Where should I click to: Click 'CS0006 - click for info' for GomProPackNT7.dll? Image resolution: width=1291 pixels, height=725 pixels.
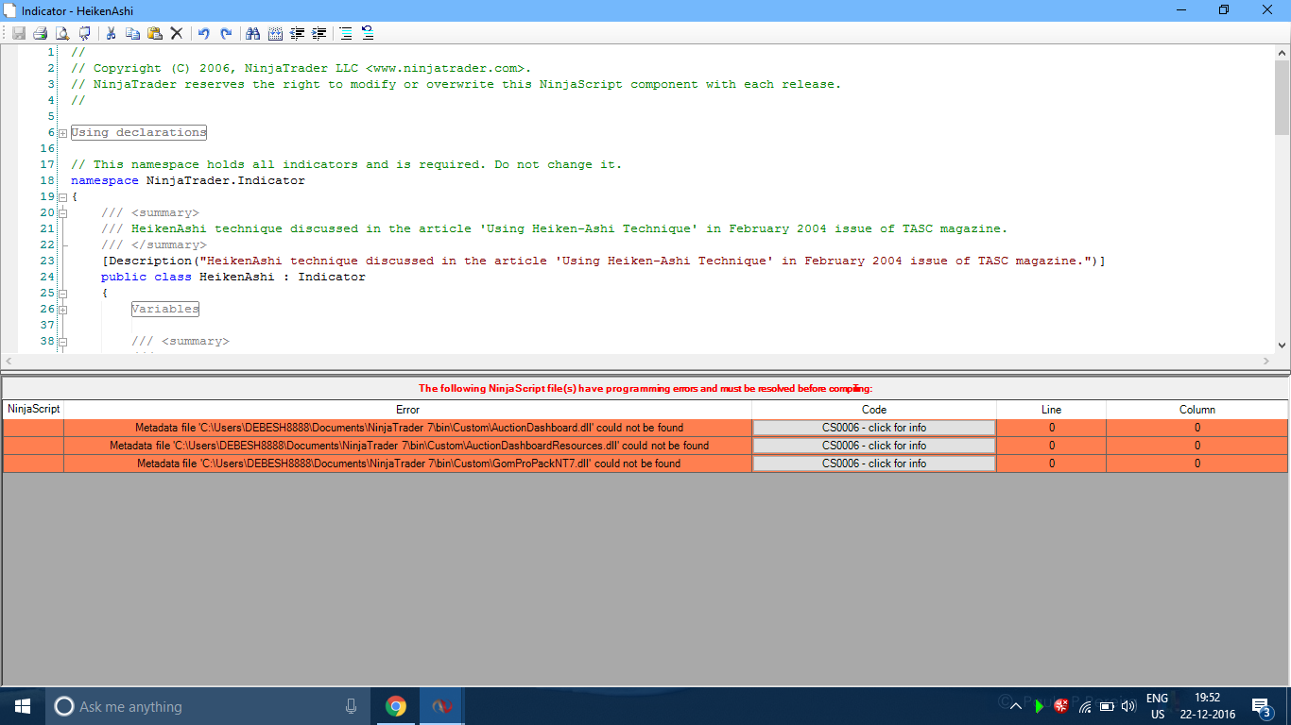pyautogui.click(x=874, y=464)
